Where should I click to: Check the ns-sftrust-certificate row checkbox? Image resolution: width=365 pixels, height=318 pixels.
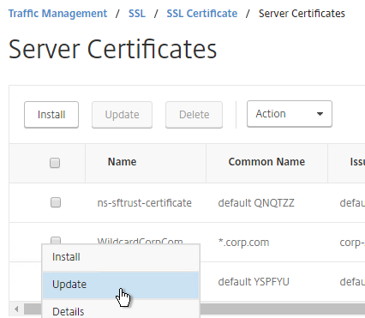[x=56, y=202]
